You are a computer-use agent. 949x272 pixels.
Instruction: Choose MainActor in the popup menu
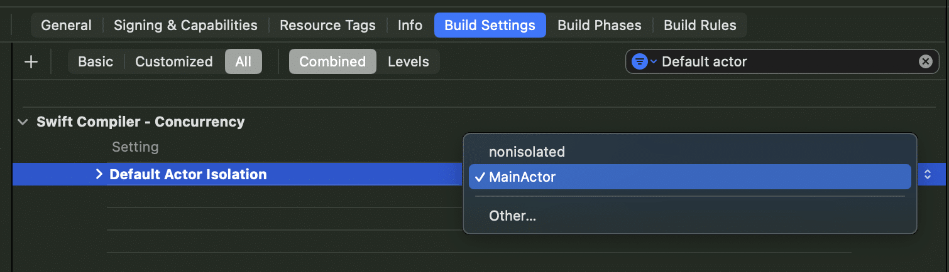pos(522,177)
